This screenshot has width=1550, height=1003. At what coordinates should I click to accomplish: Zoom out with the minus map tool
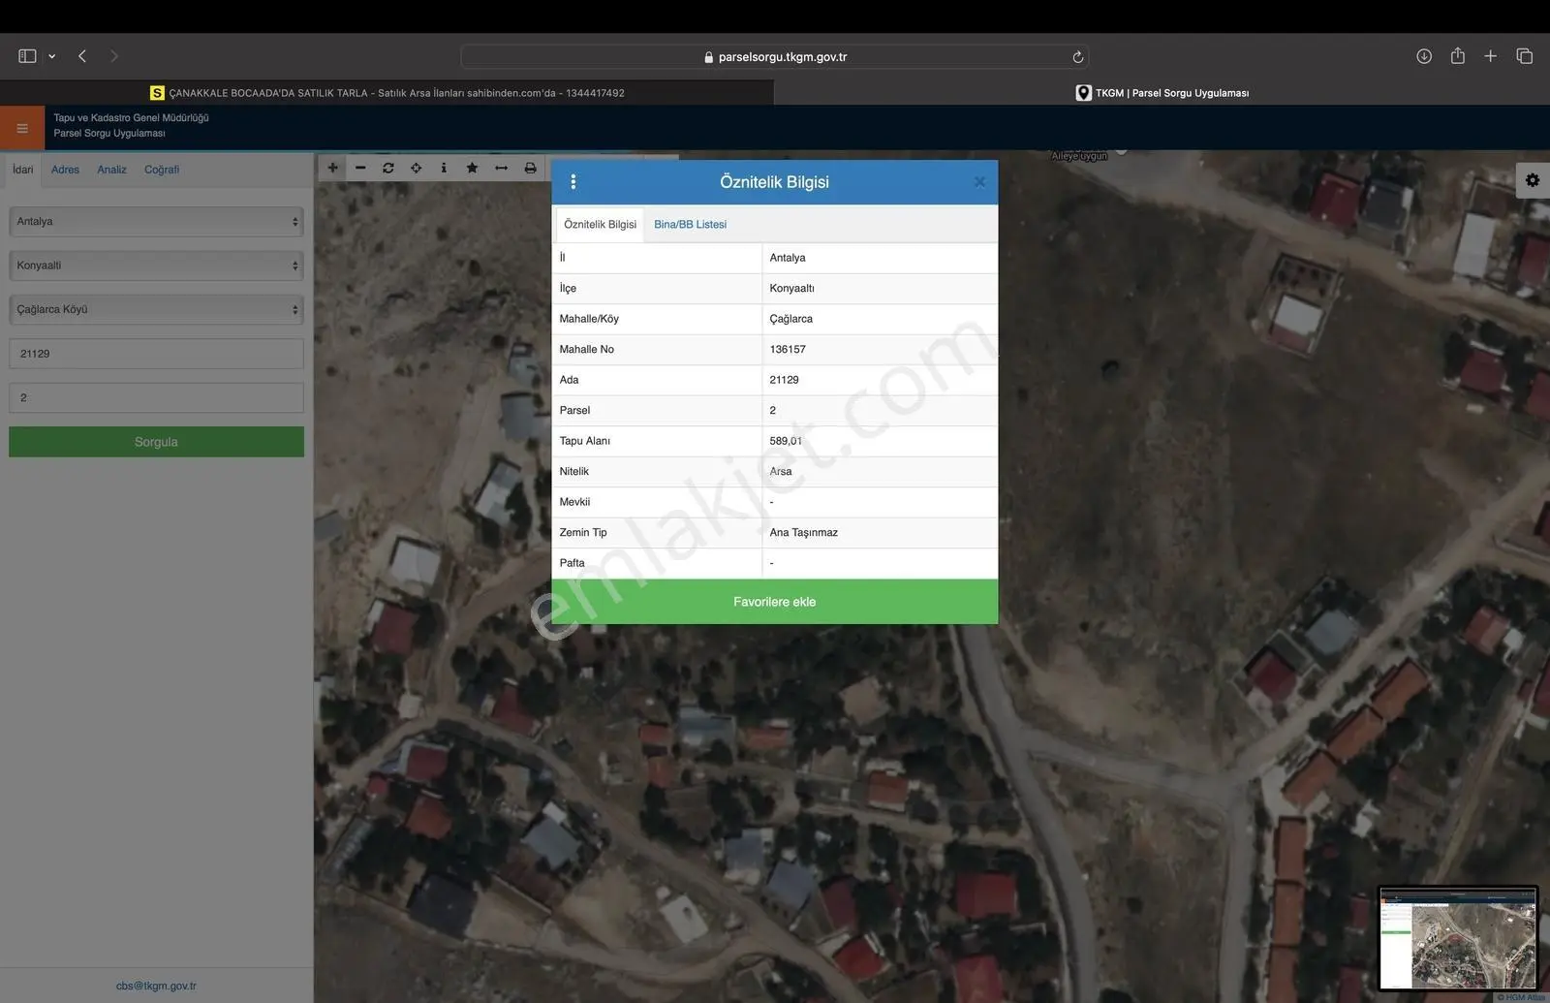(x=360, y=168)
